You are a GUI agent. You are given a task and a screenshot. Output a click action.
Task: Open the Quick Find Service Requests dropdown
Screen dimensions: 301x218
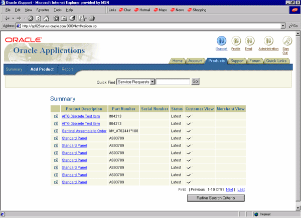tap(153, 81)
